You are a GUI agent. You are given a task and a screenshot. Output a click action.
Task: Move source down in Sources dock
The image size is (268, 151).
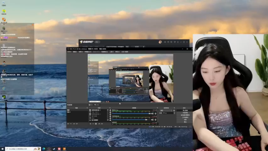(x=102, y=124)
